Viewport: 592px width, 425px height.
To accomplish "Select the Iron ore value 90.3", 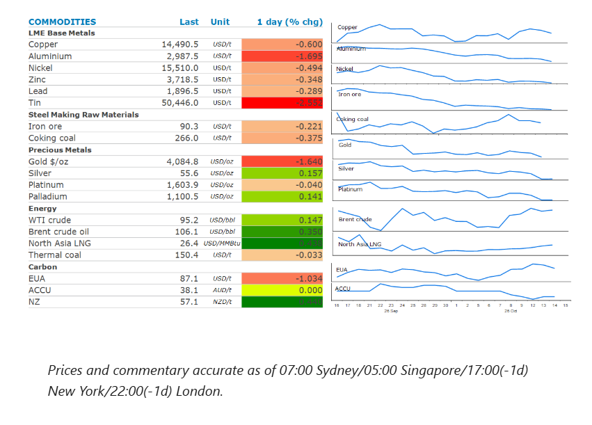I will pos(189,127).
